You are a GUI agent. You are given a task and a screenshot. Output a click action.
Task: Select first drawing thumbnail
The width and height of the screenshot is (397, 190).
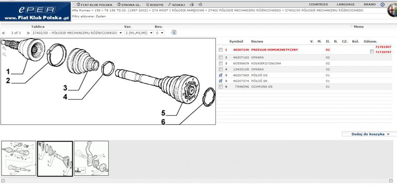pyautogui.click(x=19, y=158)
